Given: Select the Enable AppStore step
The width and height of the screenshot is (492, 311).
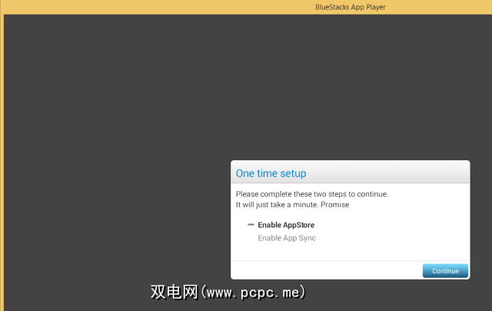Looking at the screenshot, I should [286, 225].
